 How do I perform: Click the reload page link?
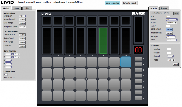click(x=59, y=2)
